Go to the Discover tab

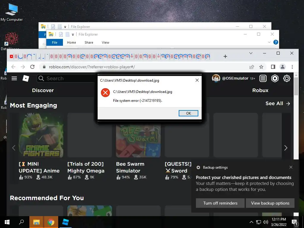click(43, 90)
